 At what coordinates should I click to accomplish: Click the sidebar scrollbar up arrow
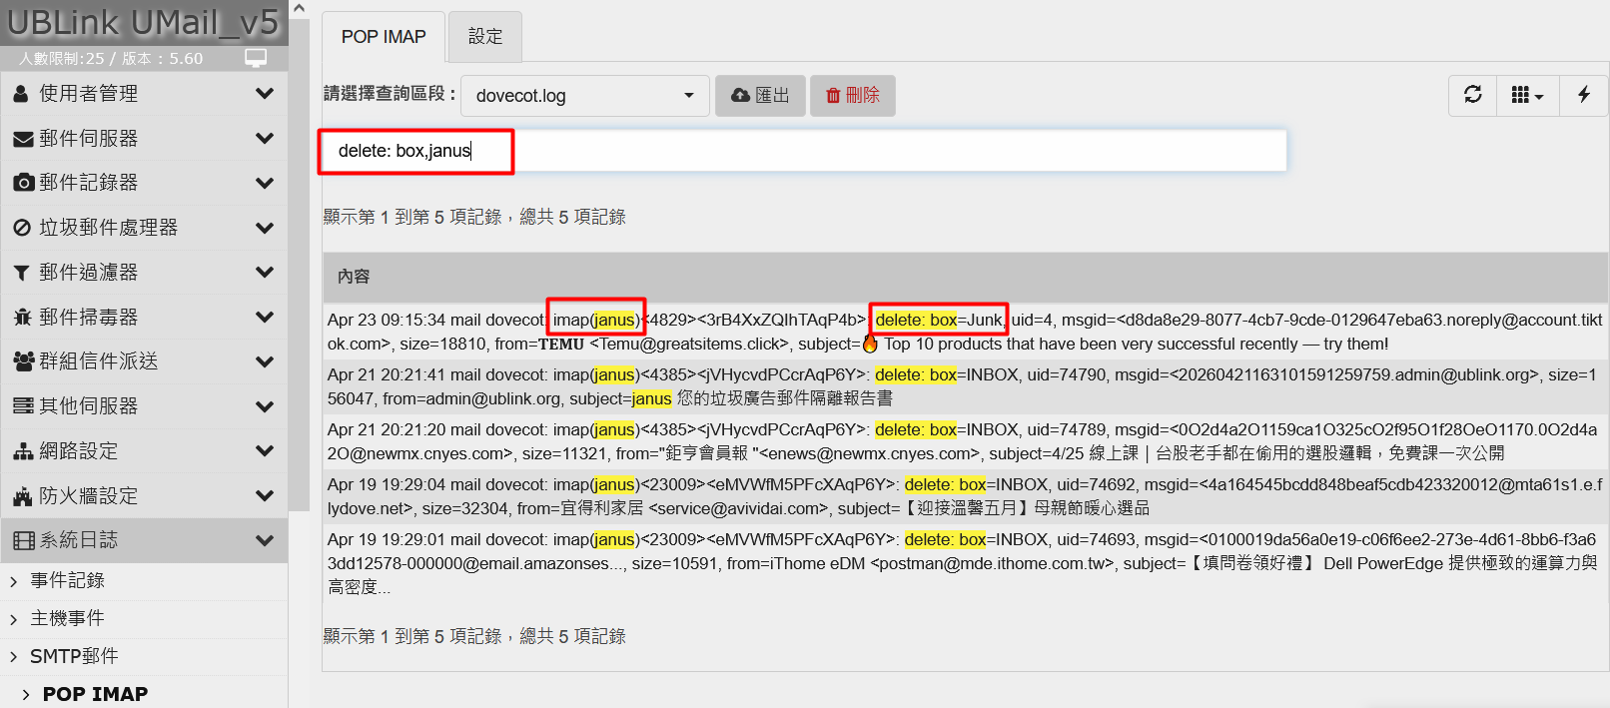[x=299, y=8]
